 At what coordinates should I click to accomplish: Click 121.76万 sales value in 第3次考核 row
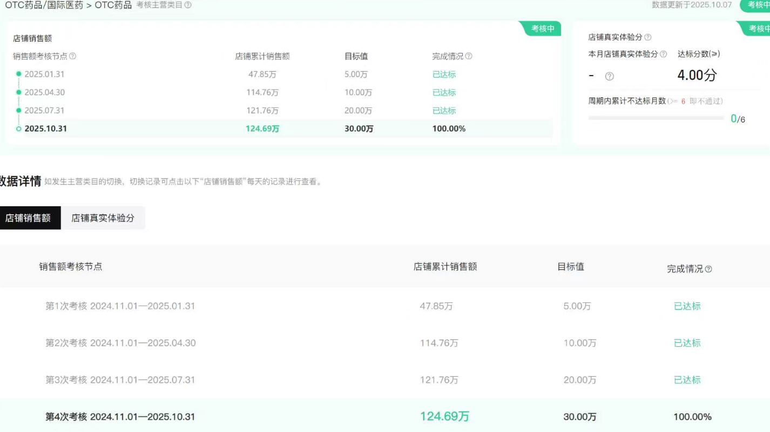pos(438,380)
